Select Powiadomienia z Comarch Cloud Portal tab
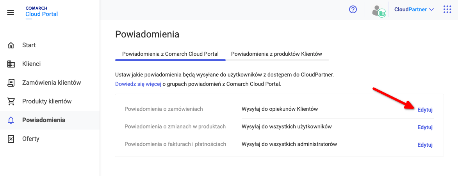Image resolution: width=458 pixels, height=176 pixels. (x=170, y=54)
